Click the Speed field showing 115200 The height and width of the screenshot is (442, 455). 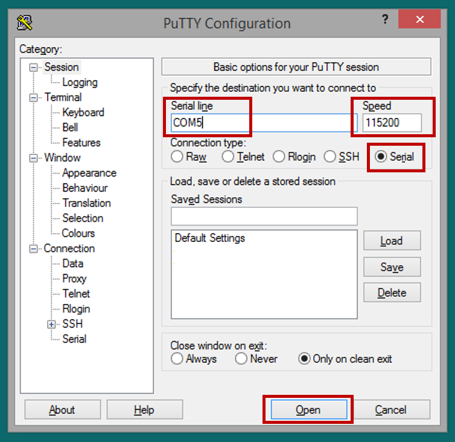pyautogui.click(x=392, y=123)
